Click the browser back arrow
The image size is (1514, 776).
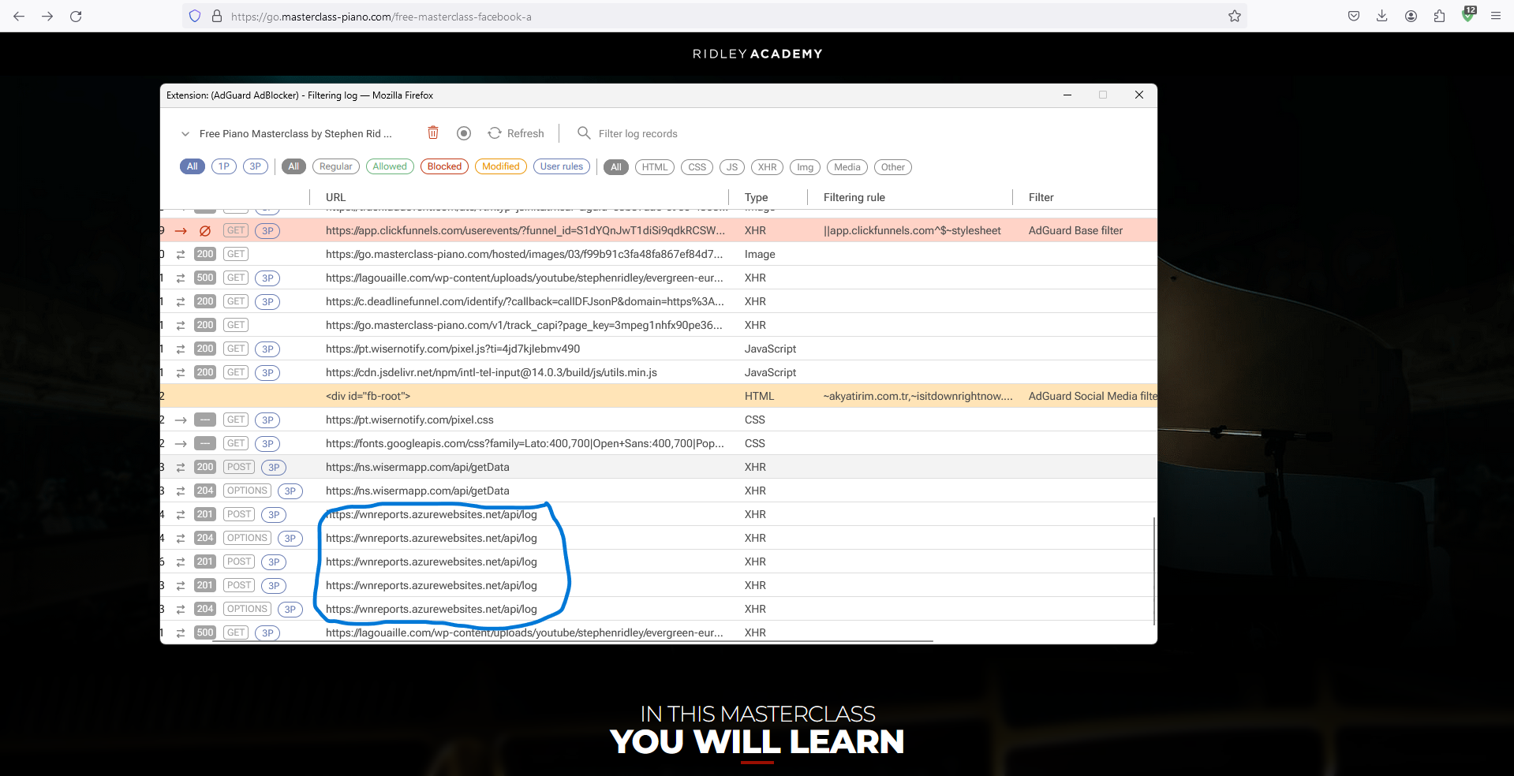[x=19, y=16]
